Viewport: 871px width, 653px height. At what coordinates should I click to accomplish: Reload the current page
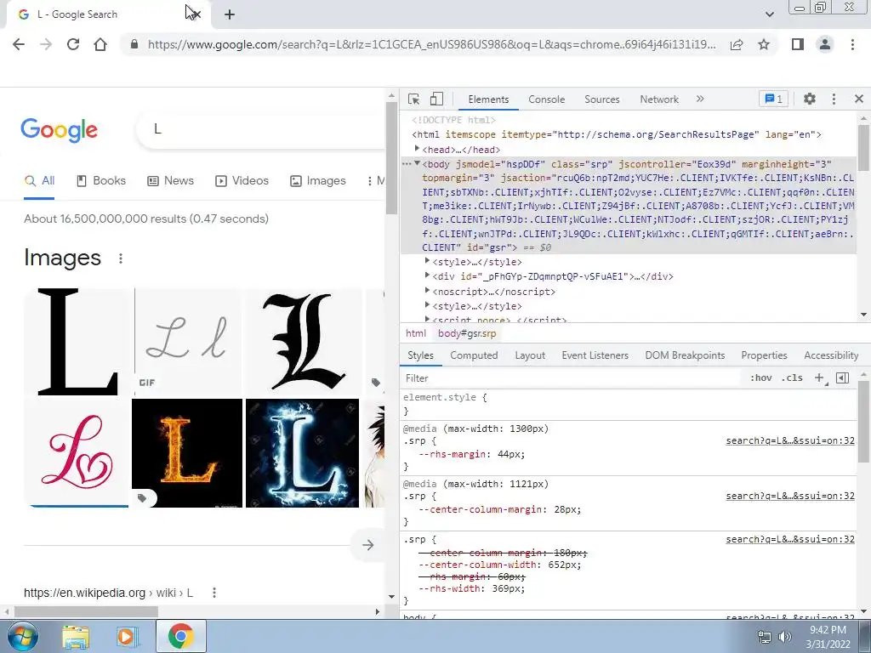[x=73, y=44]
